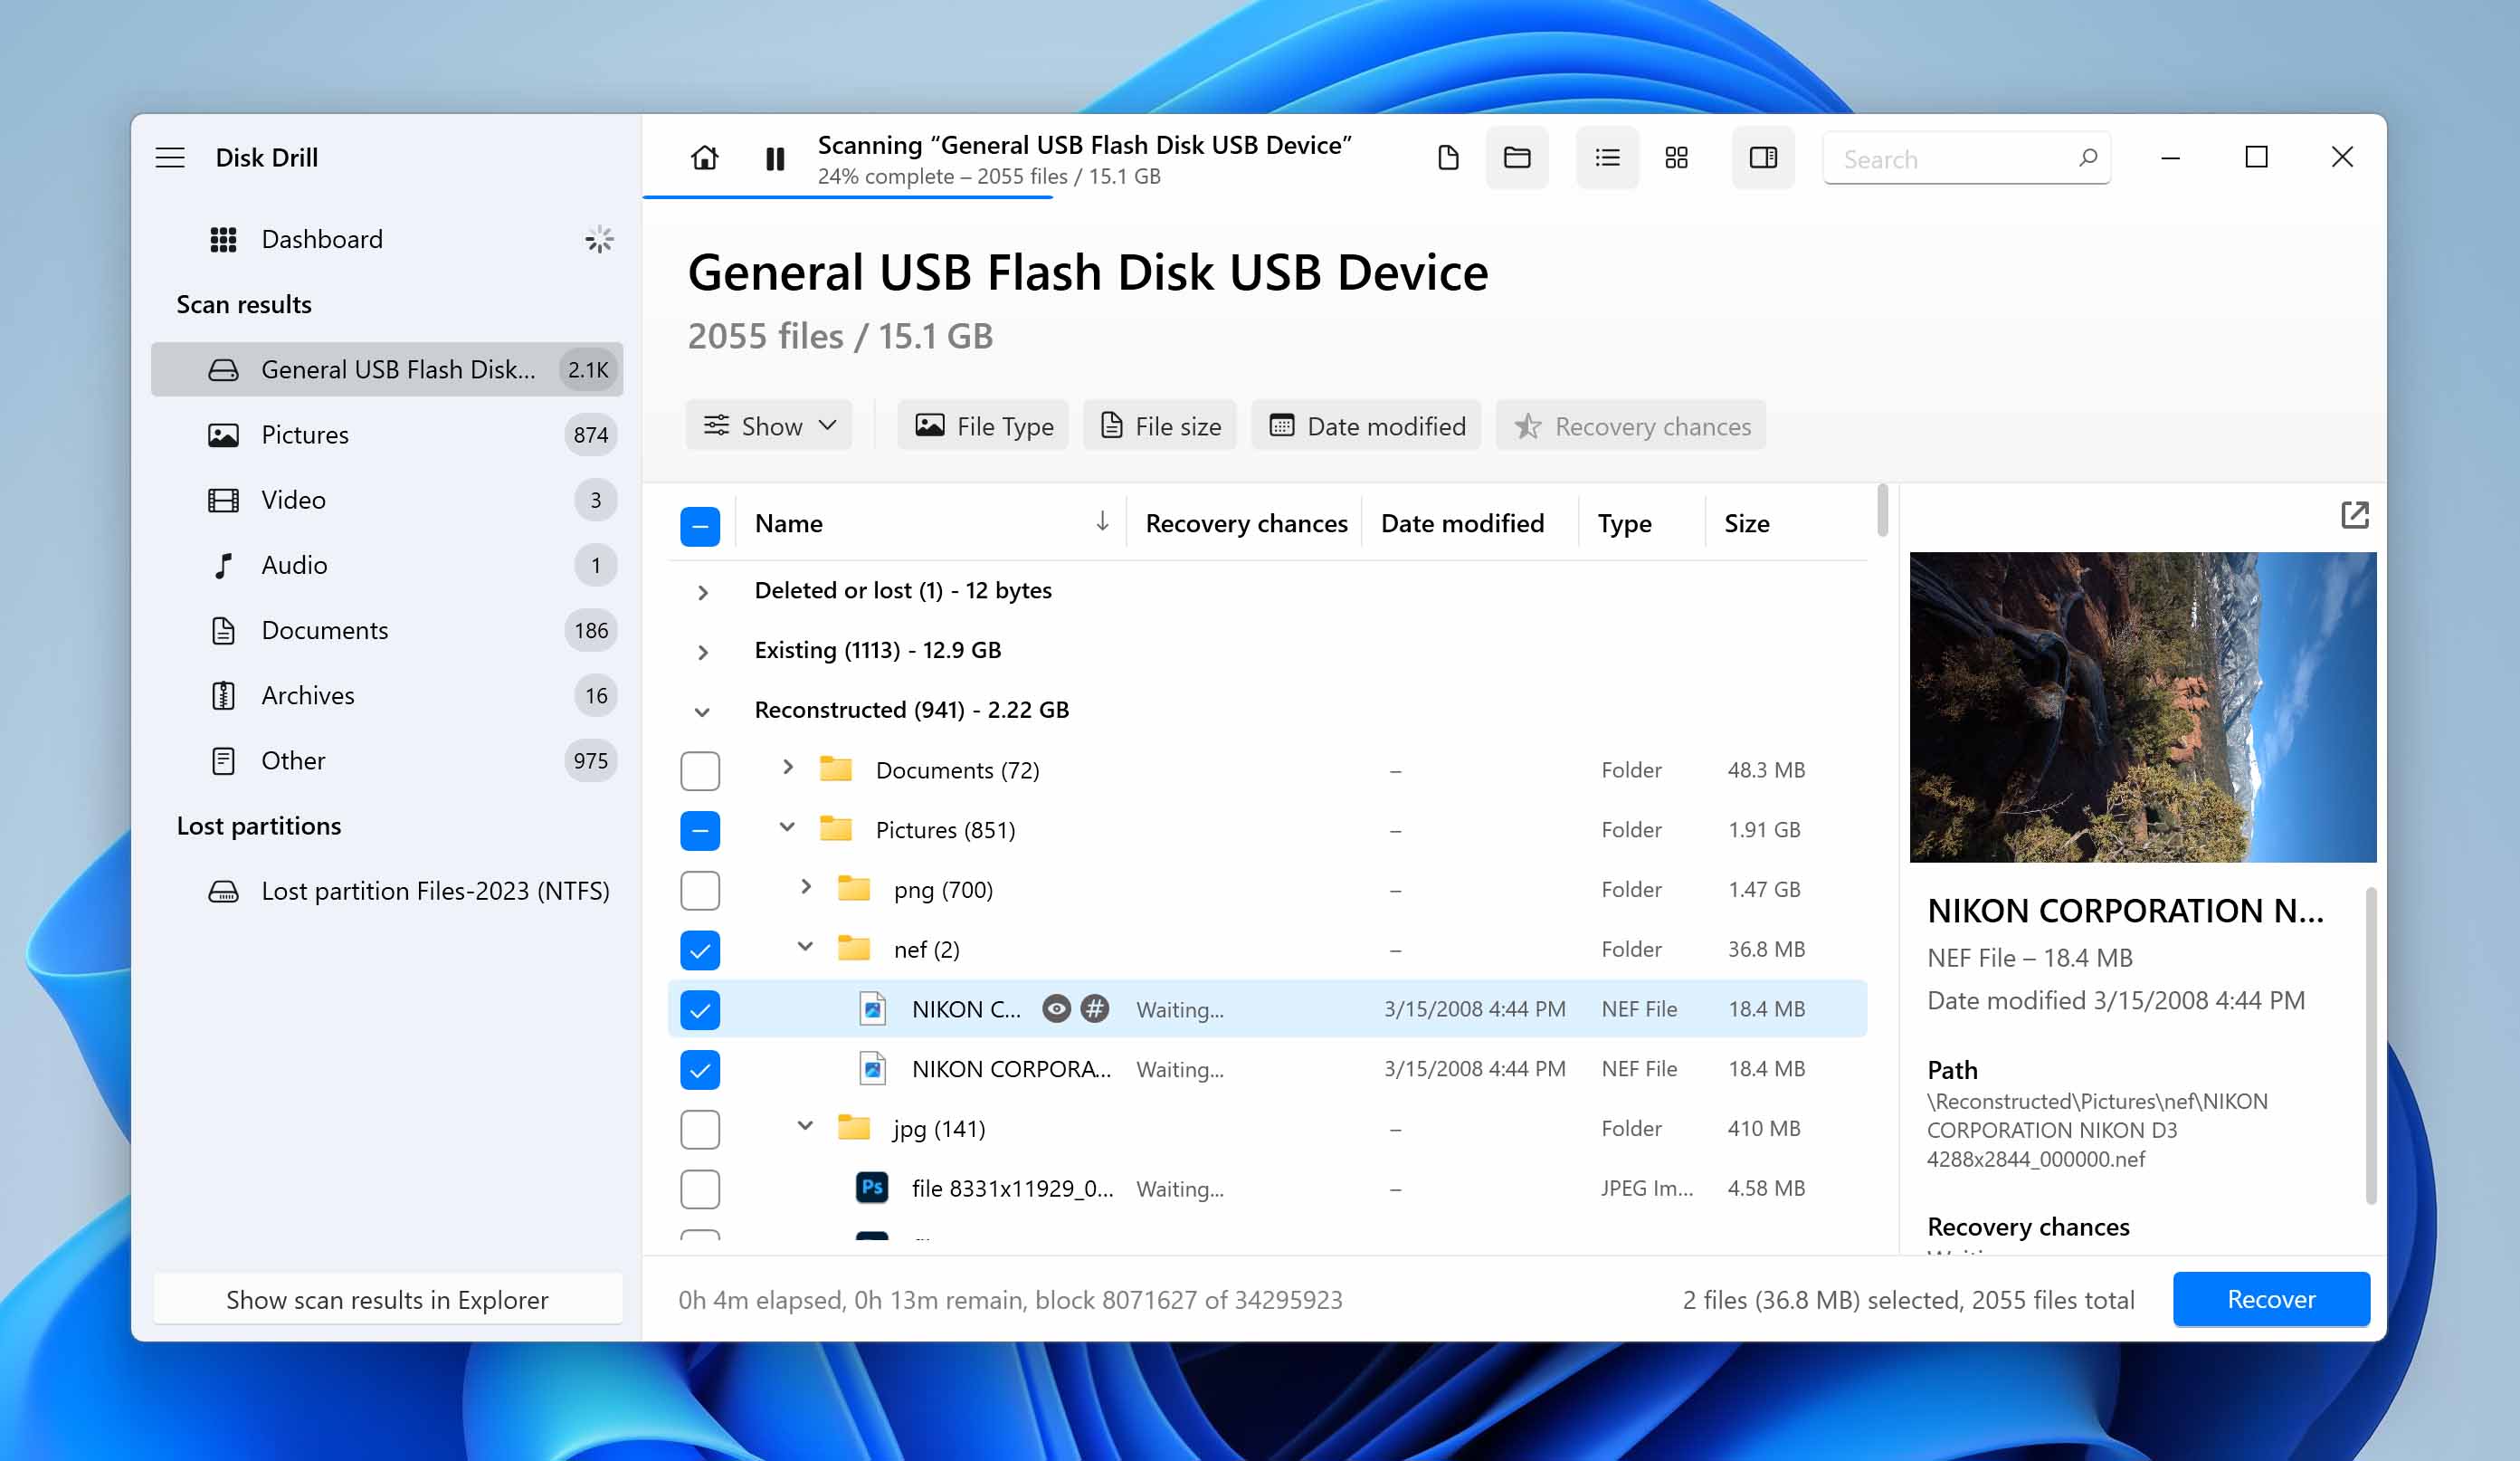Click the file list vertical scrollbar
The height and width of the screenshot is (1461, 2520).
click(1882, 511)
